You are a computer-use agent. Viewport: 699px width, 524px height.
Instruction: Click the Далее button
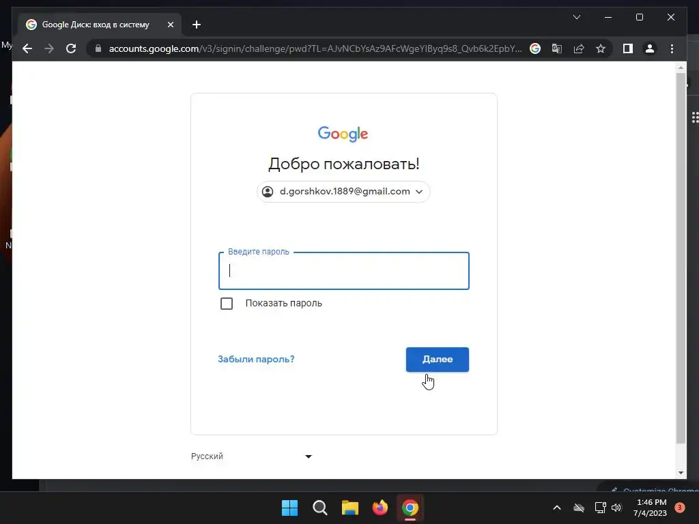(x=438, y=359)
